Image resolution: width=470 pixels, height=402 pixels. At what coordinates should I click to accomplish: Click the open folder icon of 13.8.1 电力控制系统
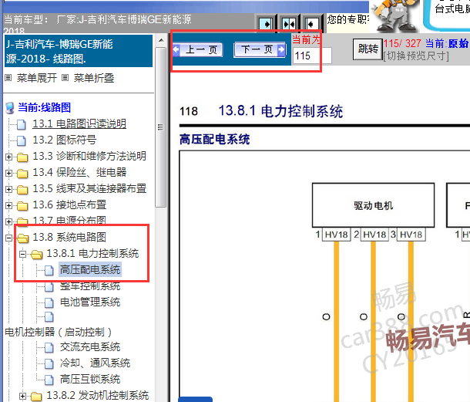[36, 255]
